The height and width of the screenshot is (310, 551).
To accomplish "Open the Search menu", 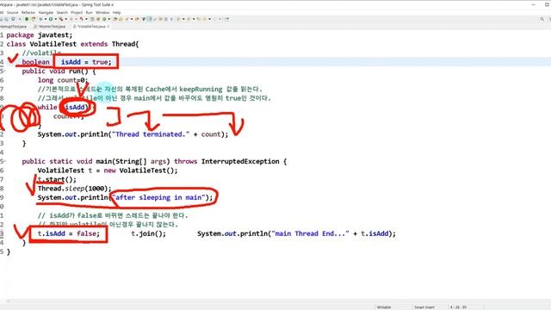I will [62, 12].
